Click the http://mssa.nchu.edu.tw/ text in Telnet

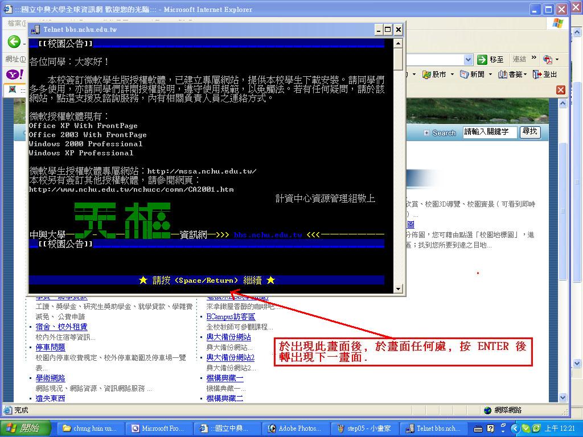pos(202,171)
